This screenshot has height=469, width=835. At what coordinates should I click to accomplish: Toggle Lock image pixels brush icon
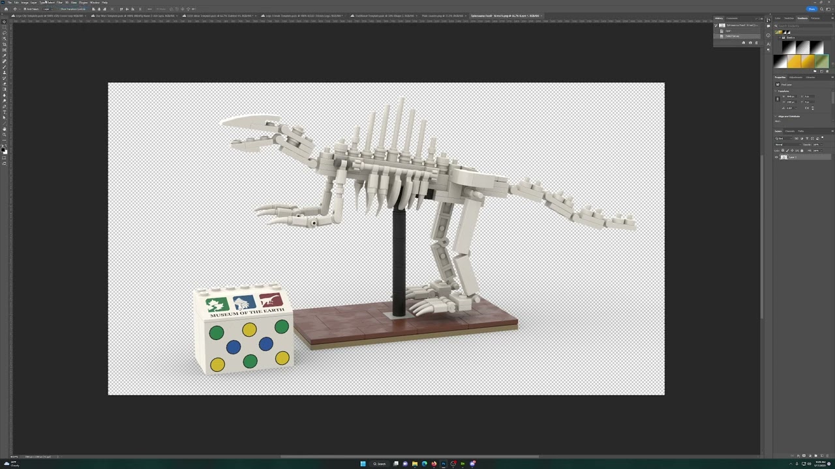click(x=787, y=150)
